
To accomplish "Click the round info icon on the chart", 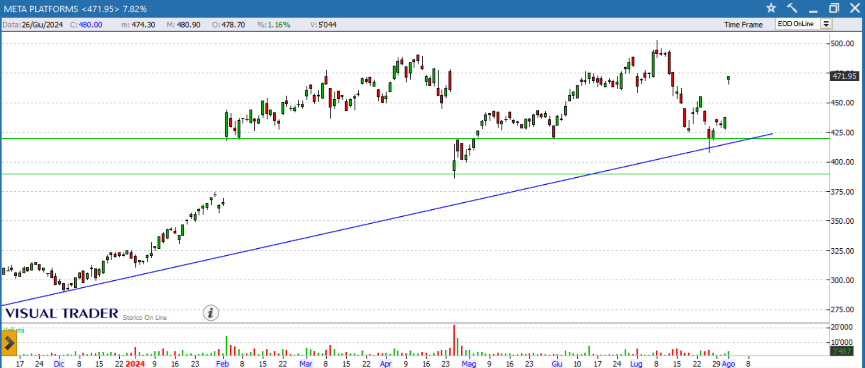I will pos(211,313).
